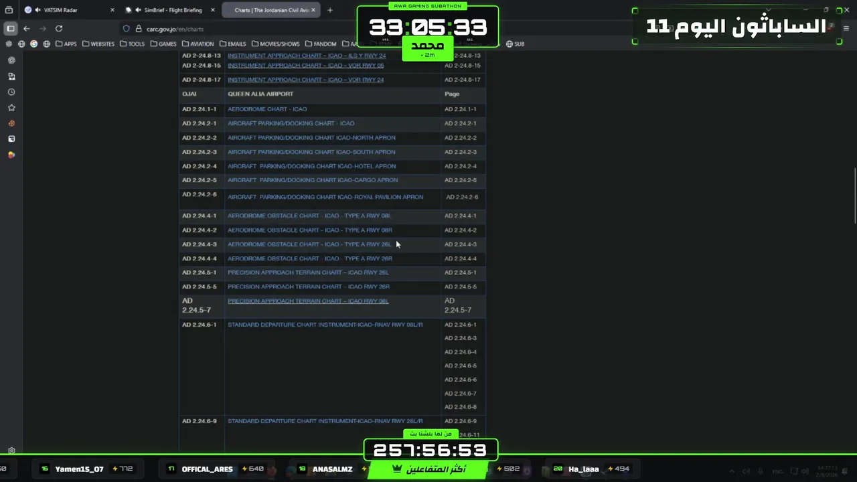The width and height of the screenshot is (857, 482).
Task: Open the MOVIES/SHOWS bookmarks folder
Action: click(x=276, y=44)
